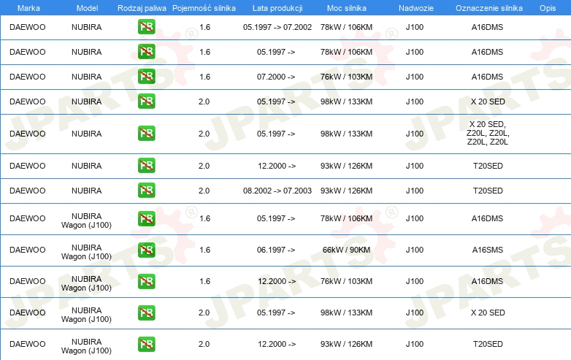
Task: Select the engine code cell A16SMS
Action: click(487, 250)
